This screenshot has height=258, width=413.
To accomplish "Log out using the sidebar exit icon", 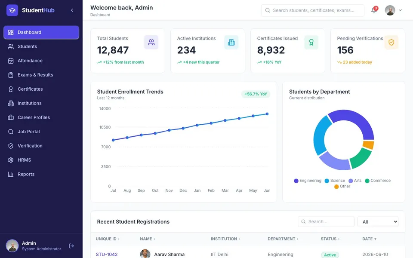I will (x=71, y=246).
